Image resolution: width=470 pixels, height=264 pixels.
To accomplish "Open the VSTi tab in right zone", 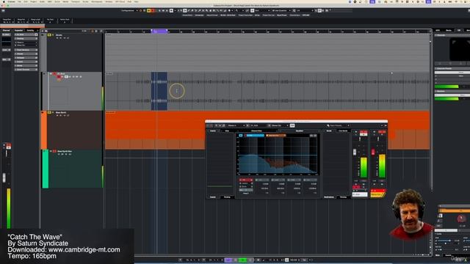I will click(438, 31).
